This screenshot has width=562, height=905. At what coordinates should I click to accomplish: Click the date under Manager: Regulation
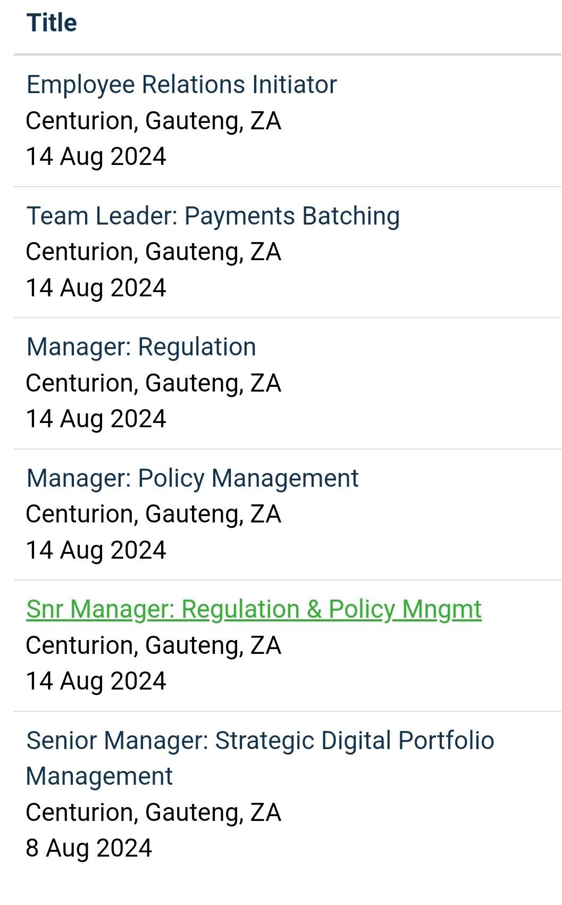96,419
